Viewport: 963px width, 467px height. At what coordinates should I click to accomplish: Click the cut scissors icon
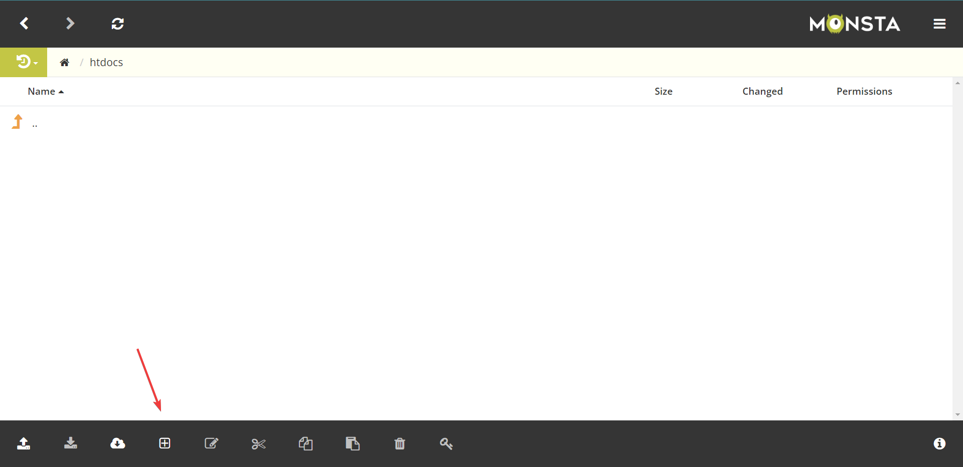pos(258,444)
